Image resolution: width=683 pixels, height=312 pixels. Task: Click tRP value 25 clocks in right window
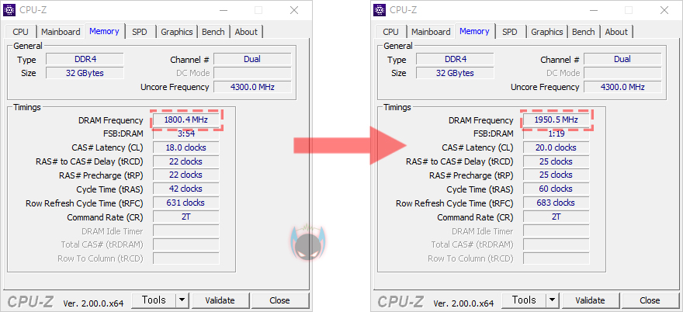556,175
